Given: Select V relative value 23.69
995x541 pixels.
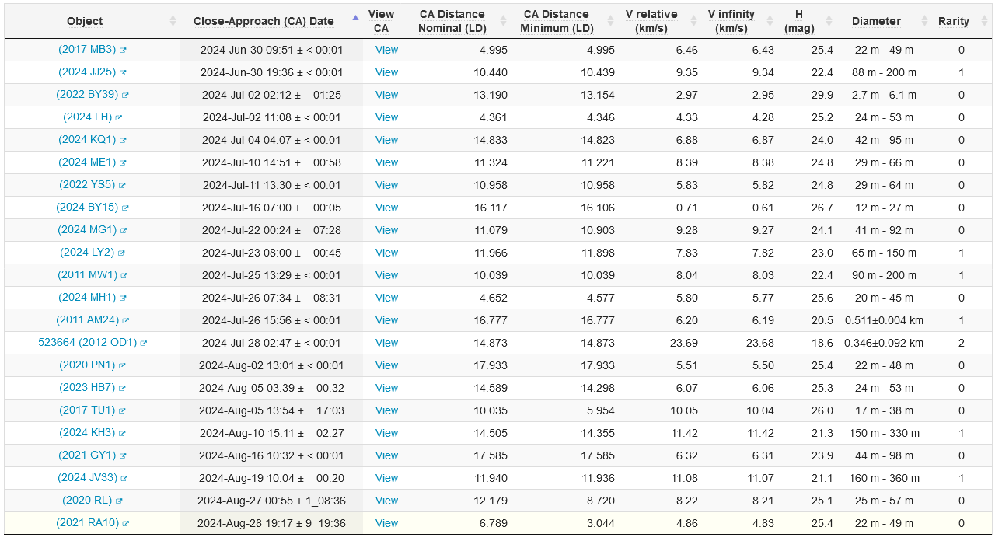Looking at the screenshot, I should point(683,343).
